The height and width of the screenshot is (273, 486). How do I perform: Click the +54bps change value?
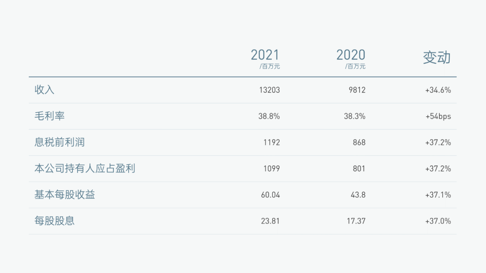pos(438,116)
